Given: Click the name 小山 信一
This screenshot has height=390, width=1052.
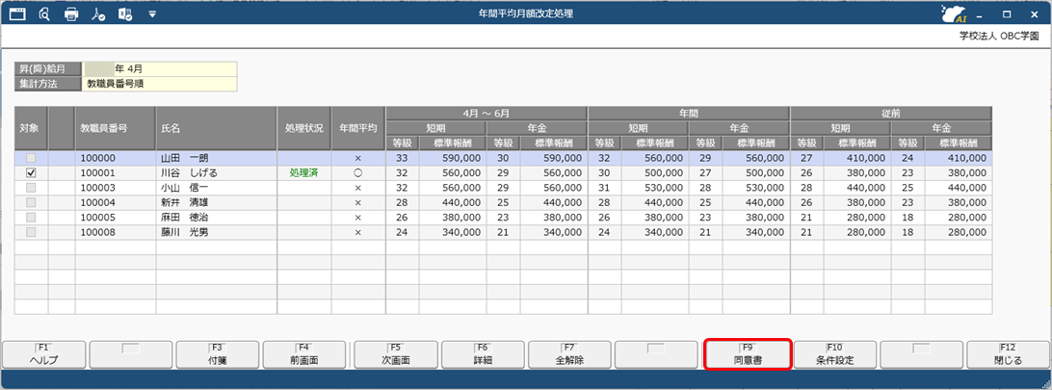Looking at the screenshot, I should pos(185,188).
